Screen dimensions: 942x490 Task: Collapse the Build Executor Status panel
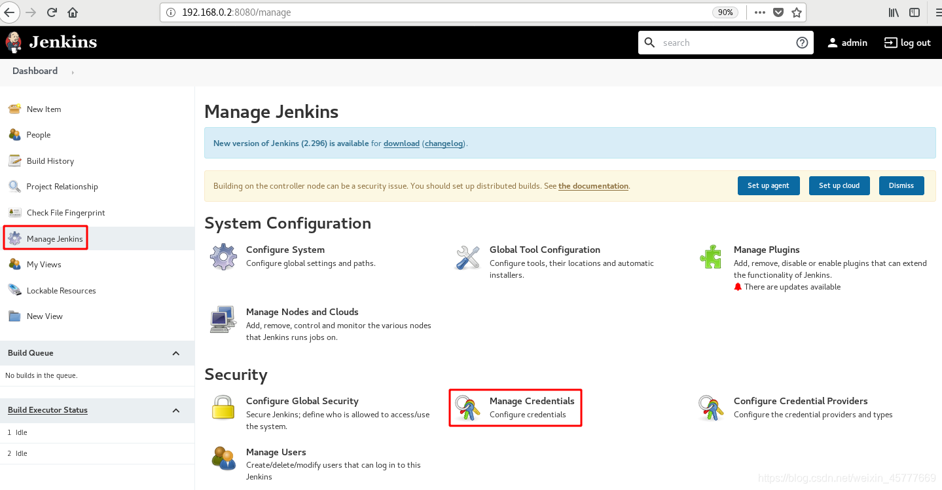(175, 410)
